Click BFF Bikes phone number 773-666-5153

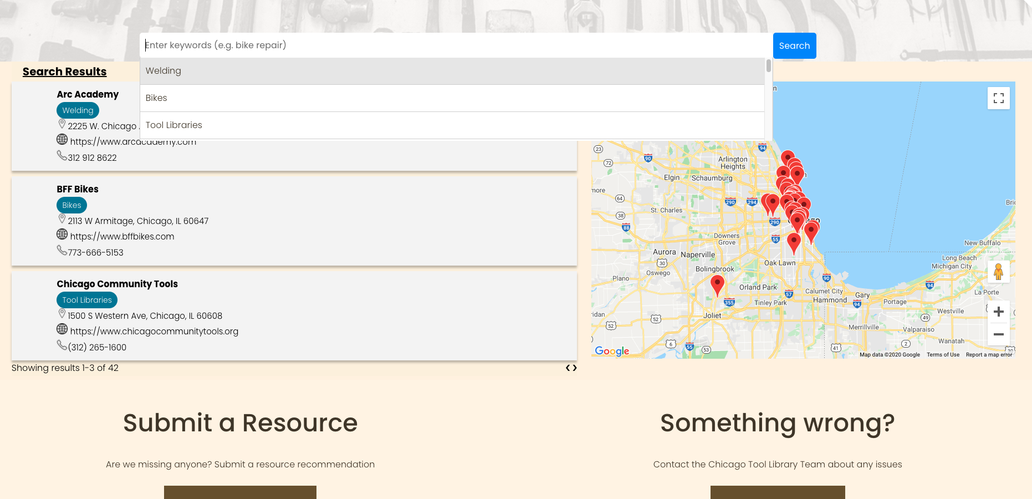pos(95,252)
